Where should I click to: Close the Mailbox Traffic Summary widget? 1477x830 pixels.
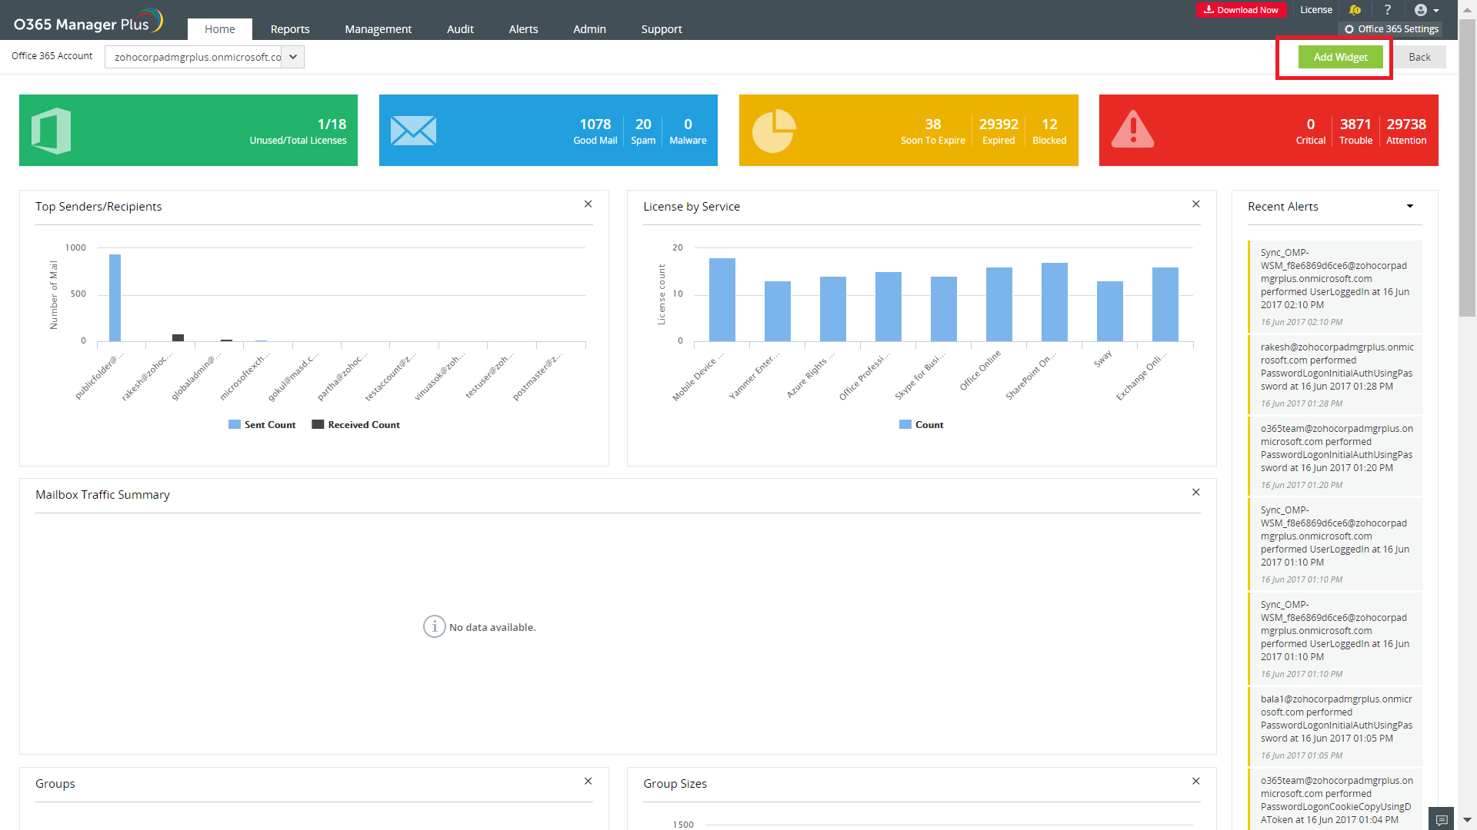[x=1195, y=493]
